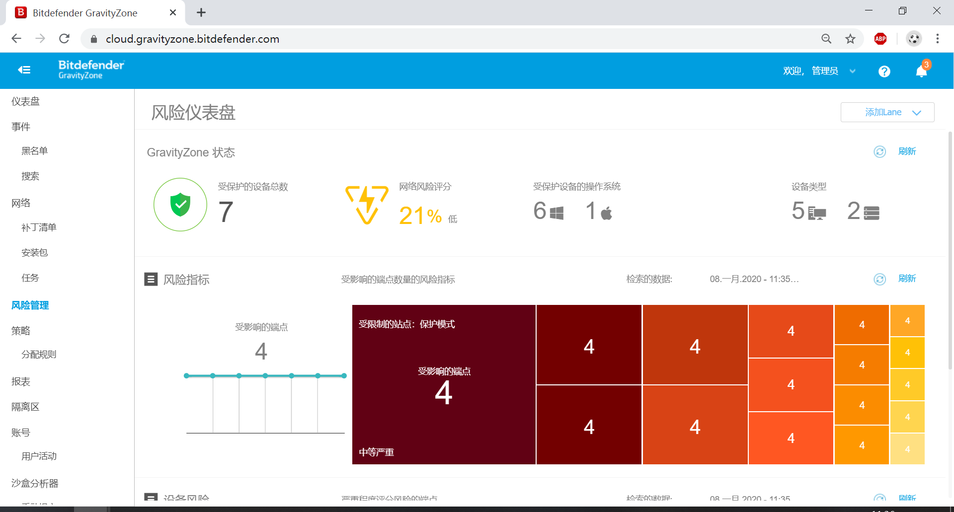
Task: Click the 刷新 link in 风险指标 section
Action: point(907,279)
